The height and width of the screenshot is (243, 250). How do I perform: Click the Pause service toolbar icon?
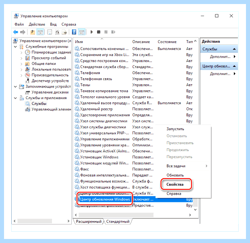point(106,32)
